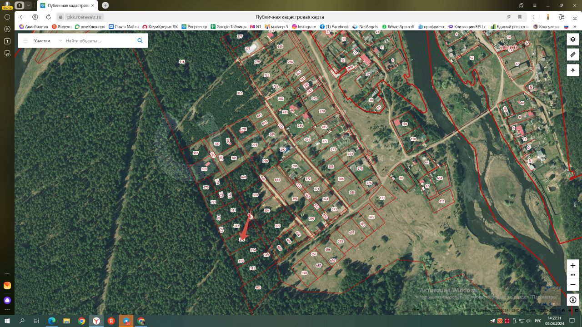Open the Почта Mail.ru bookmark
Image resolution: width=582 pixels, height=327 pixels.
(x=124, y=27)
